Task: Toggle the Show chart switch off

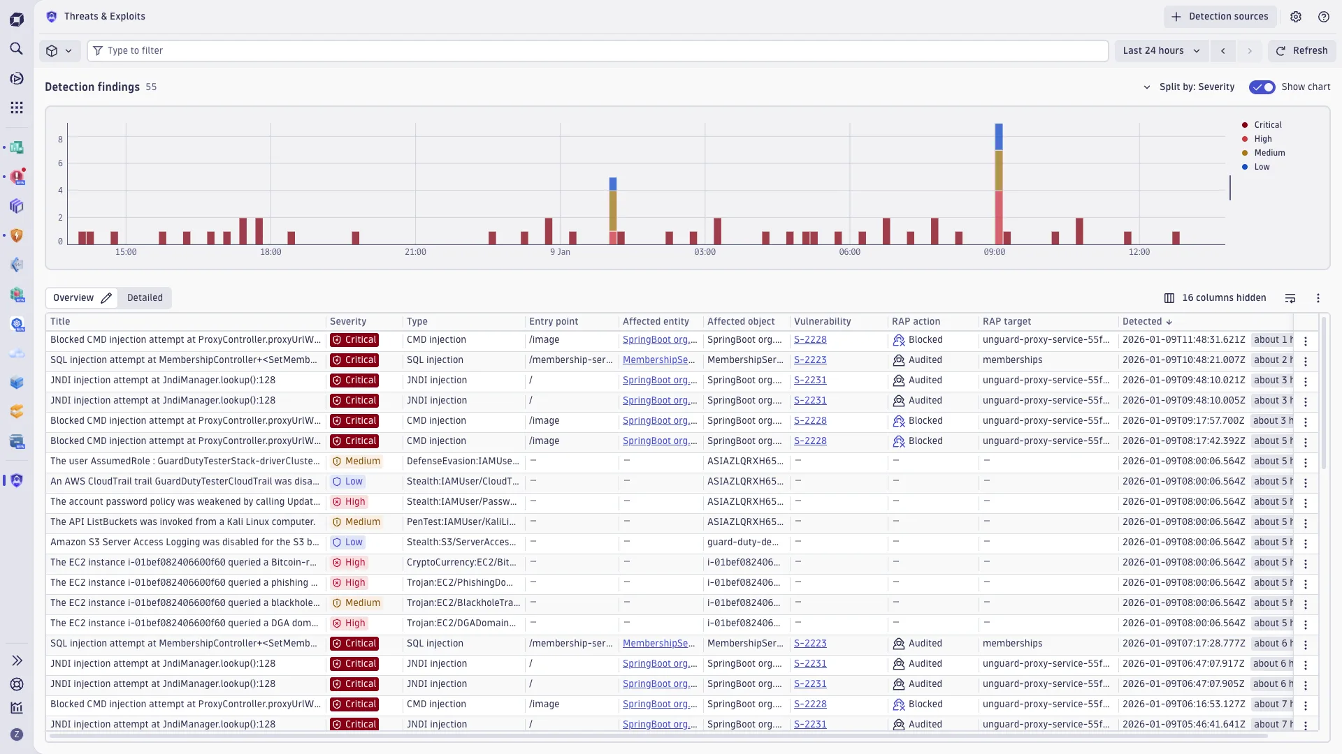Action: click(x=1262, y=87)
